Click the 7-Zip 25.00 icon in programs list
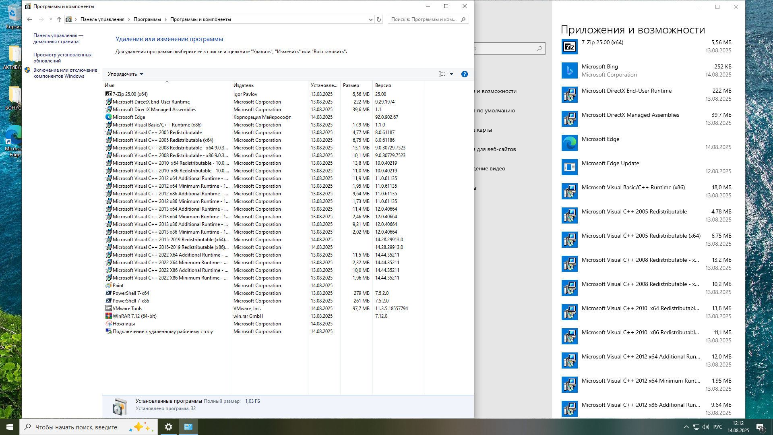Screen dimensions: 773x435 (109, 94)
